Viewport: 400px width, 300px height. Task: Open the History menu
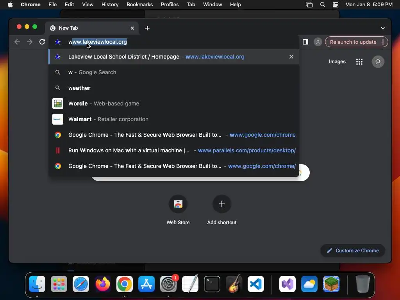click(x=110, y=5)
